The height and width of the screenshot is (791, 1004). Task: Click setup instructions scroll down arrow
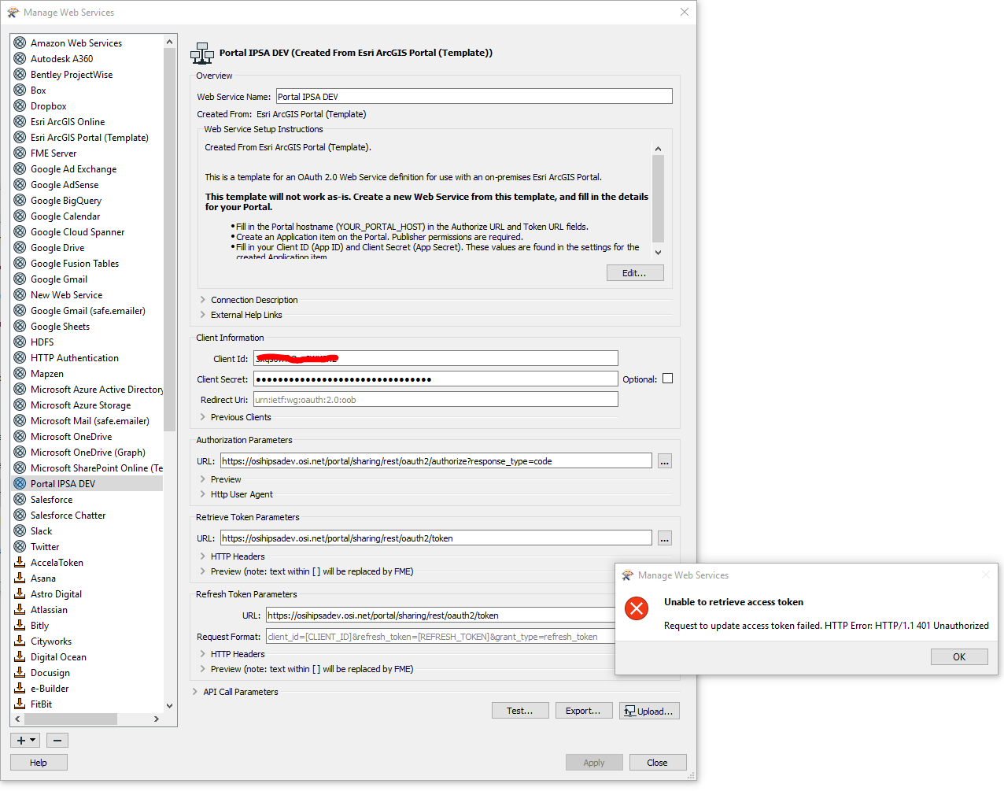[x=659, y=253]
